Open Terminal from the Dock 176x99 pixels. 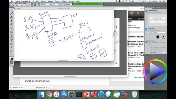[x=79, y=94]
